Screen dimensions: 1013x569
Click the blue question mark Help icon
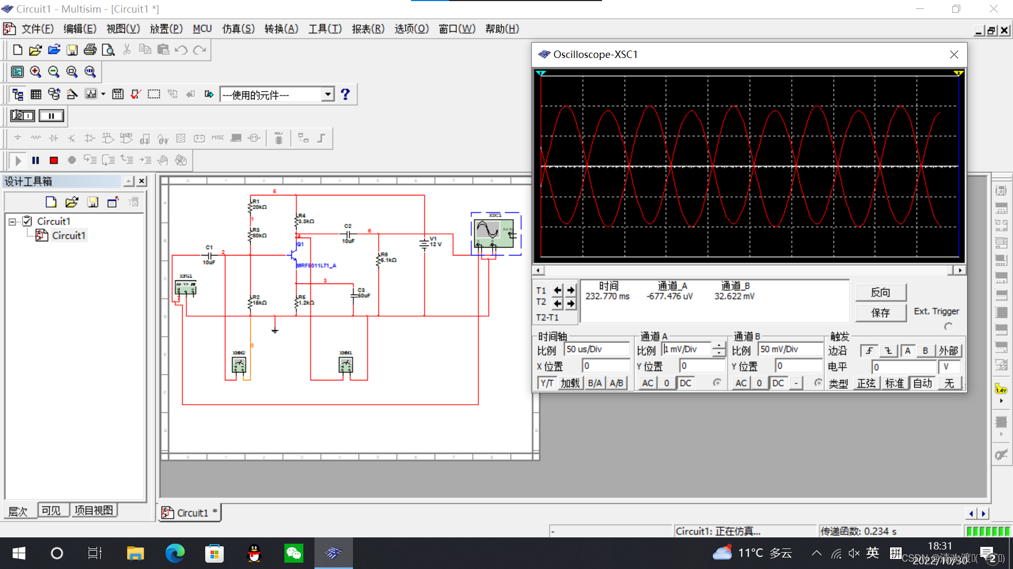click(x=345, y=94)
